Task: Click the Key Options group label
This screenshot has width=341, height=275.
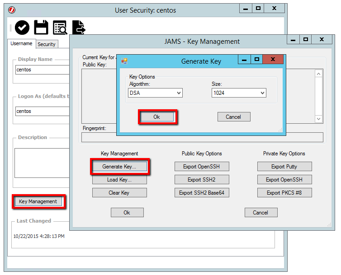Action: (142, 77)
